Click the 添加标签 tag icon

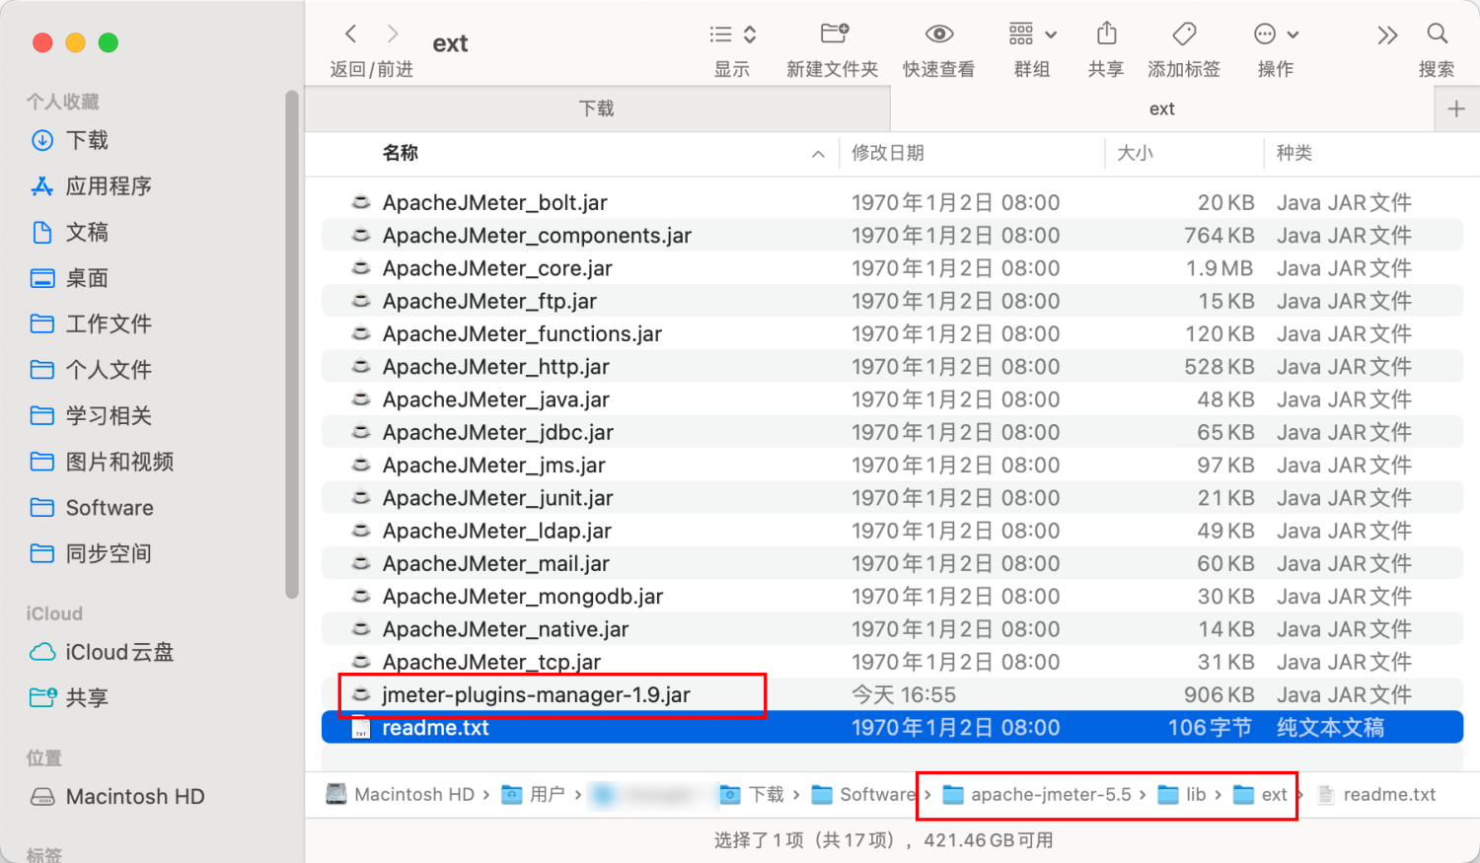[x=1184, y=35]
